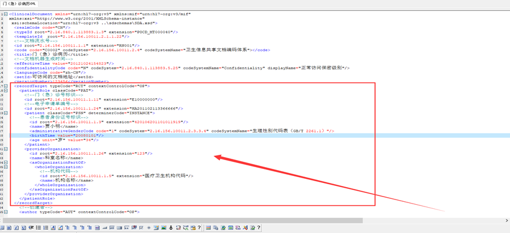
Task: Click the 医疗卫生机构代码 id line
Action: (x=116, y=176)
